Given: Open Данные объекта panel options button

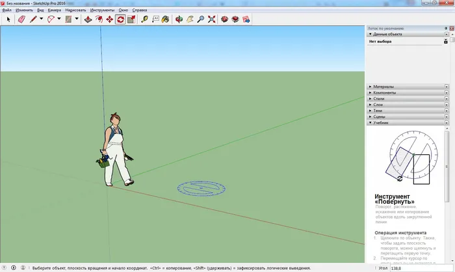Looking at the screenshot, I should [447, 34].
